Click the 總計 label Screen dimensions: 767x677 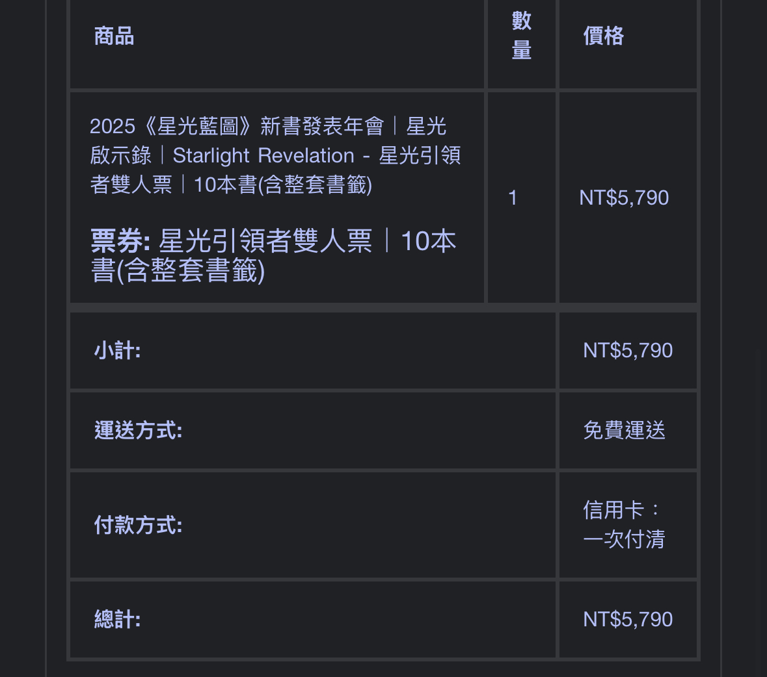(x=117, y=619)
